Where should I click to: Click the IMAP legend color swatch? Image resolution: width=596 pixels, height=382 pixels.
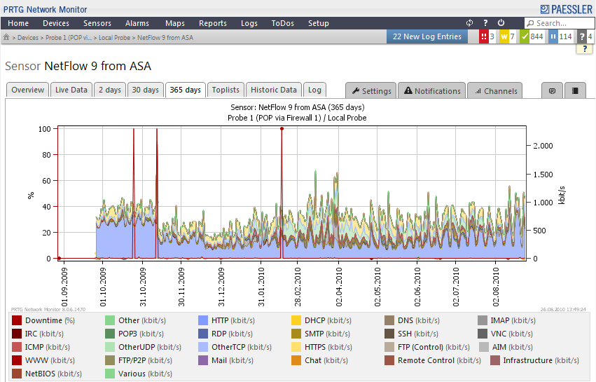pyautogui.click(x=483, y=320)
